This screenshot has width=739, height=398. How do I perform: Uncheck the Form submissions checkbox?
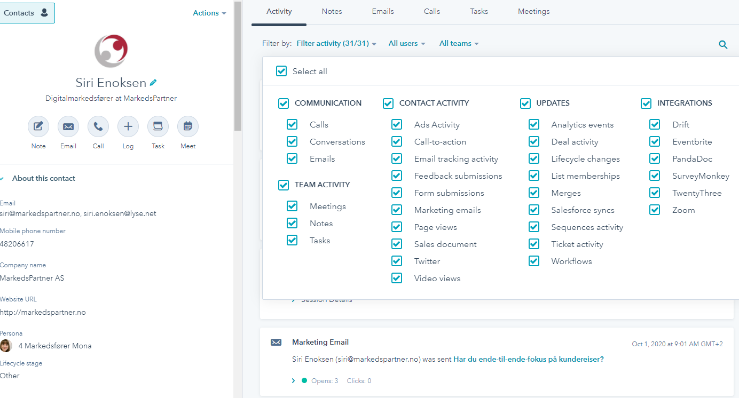(x=397, y=193)
